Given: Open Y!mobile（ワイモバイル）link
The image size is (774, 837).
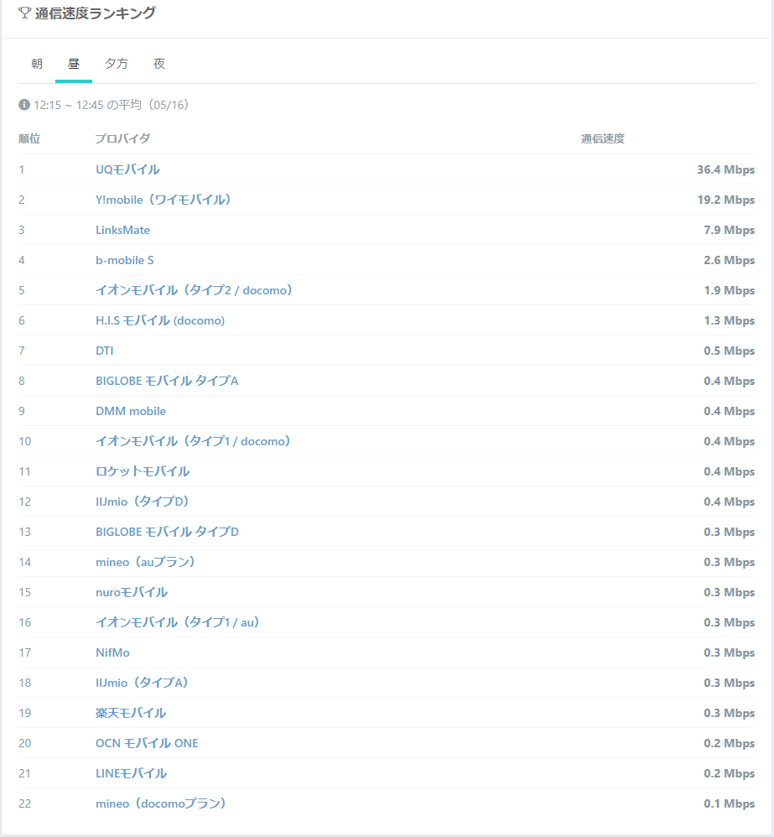Looking at the screenshot, I should 164,200.
